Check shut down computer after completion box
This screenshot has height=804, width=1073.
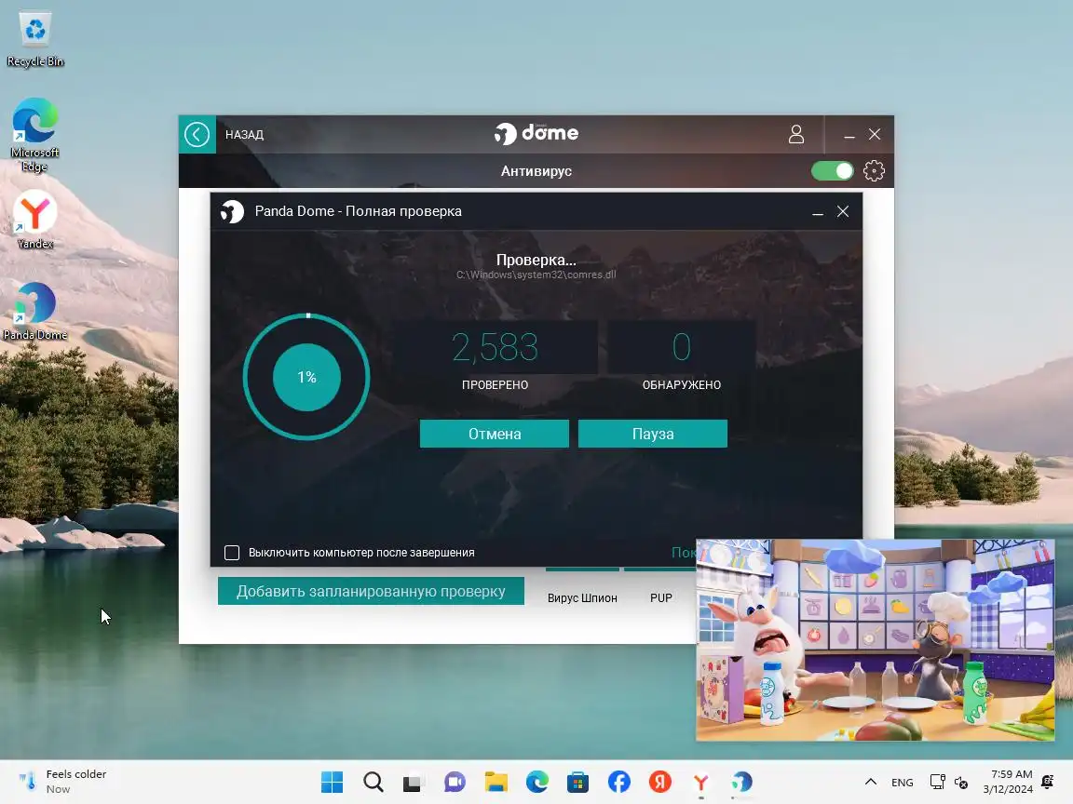pos(232,553)
